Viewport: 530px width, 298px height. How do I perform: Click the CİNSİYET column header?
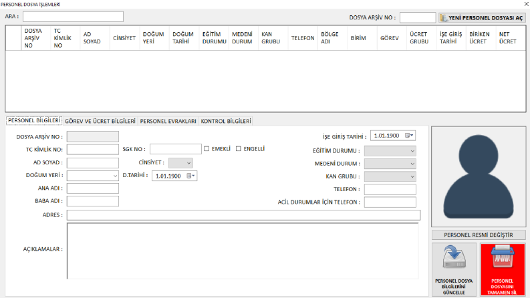124,38
